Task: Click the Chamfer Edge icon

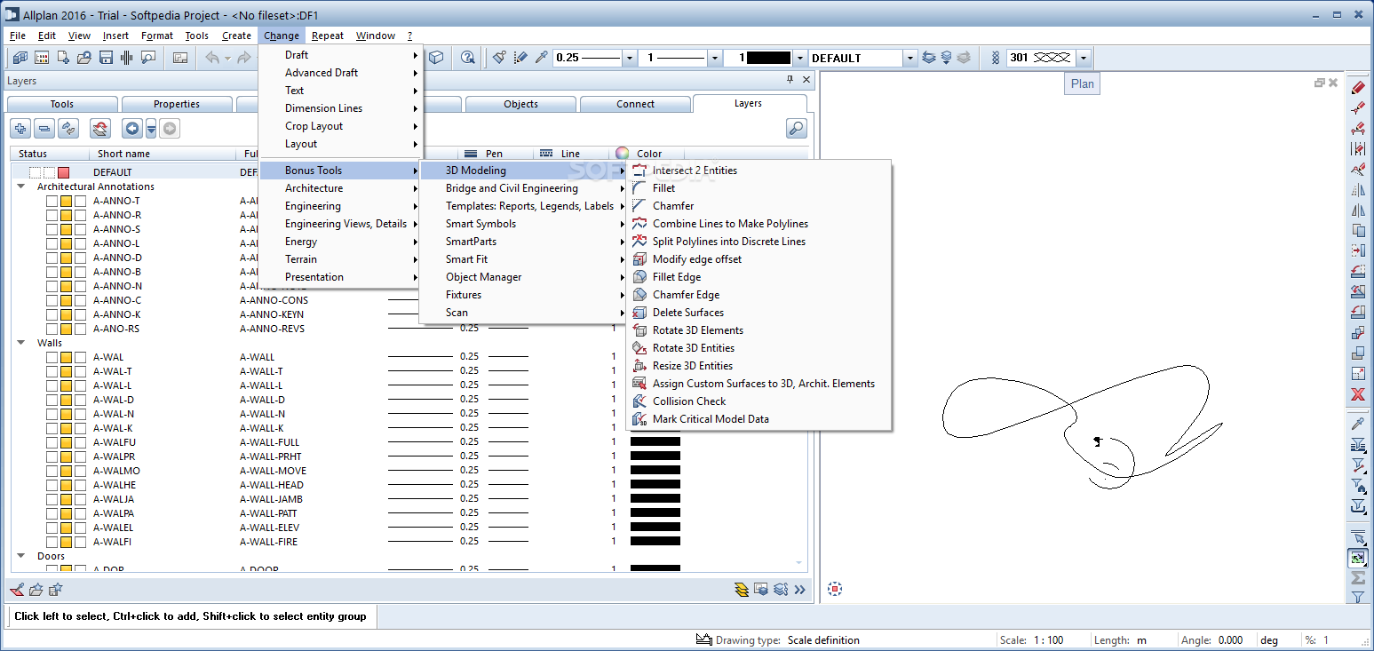Action: point(639,295)
